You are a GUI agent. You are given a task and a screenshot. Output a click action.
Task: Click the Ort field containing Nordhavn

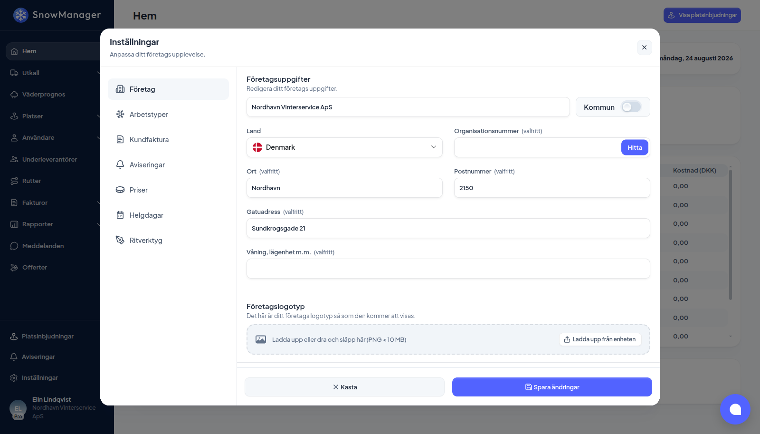tap(344, 188)
